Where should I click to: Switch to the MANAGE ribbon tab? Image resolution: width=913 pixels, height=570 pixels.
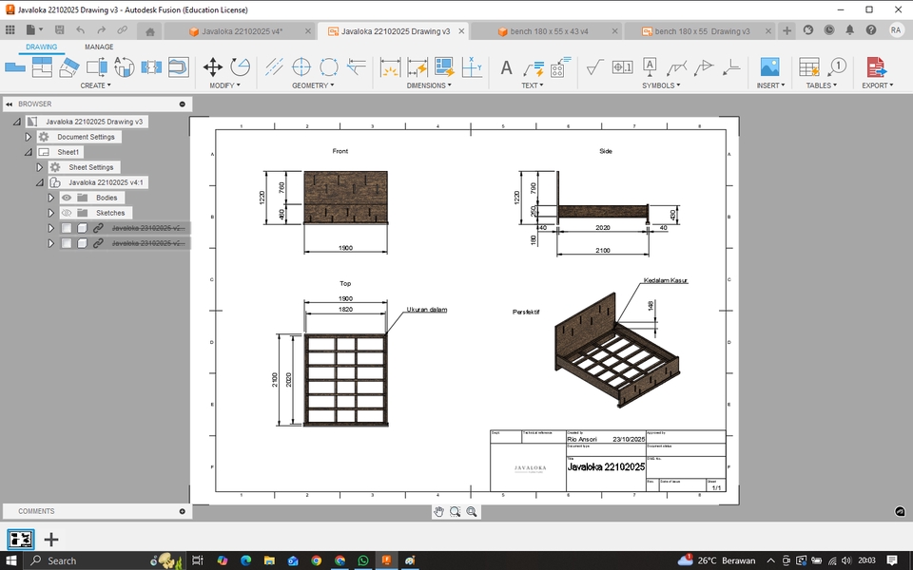[99, 47]
